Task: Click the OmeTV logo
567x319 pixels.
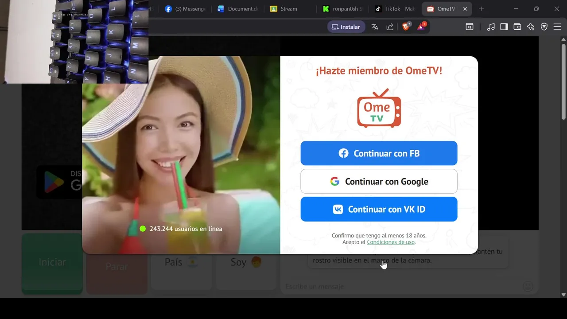Action: pyautogui.click(x=379, y=108)
